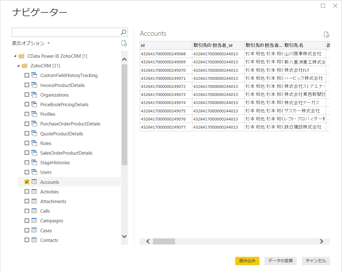The height and width of the screenshot is (272, 342).
Task: Click the Organizations view icon
Action: pos(34,95)
